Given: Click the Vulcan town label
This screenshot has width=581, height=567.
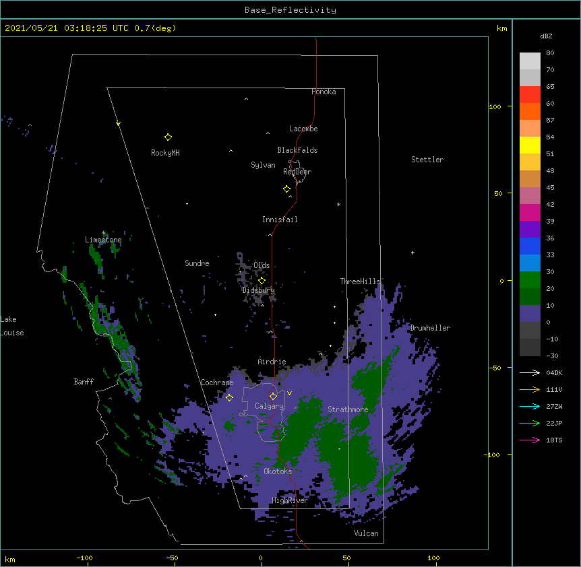Looking at the screenshot, I should (x=366, y=533).
